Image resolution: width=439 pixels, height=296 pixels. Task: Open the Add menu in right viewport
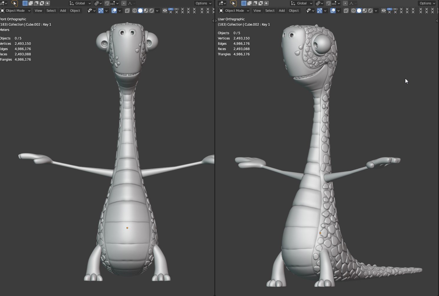pos(282,11)
